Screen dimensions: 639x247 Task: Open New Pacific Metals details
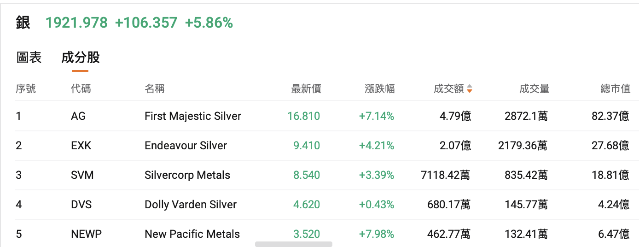(192, 234)
